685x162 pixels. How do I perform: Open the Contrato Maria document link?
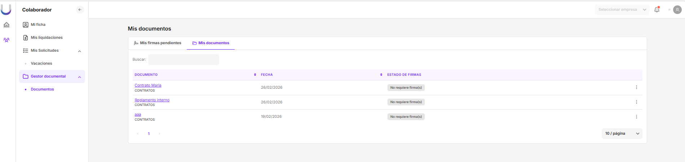(x=148, y=85)
